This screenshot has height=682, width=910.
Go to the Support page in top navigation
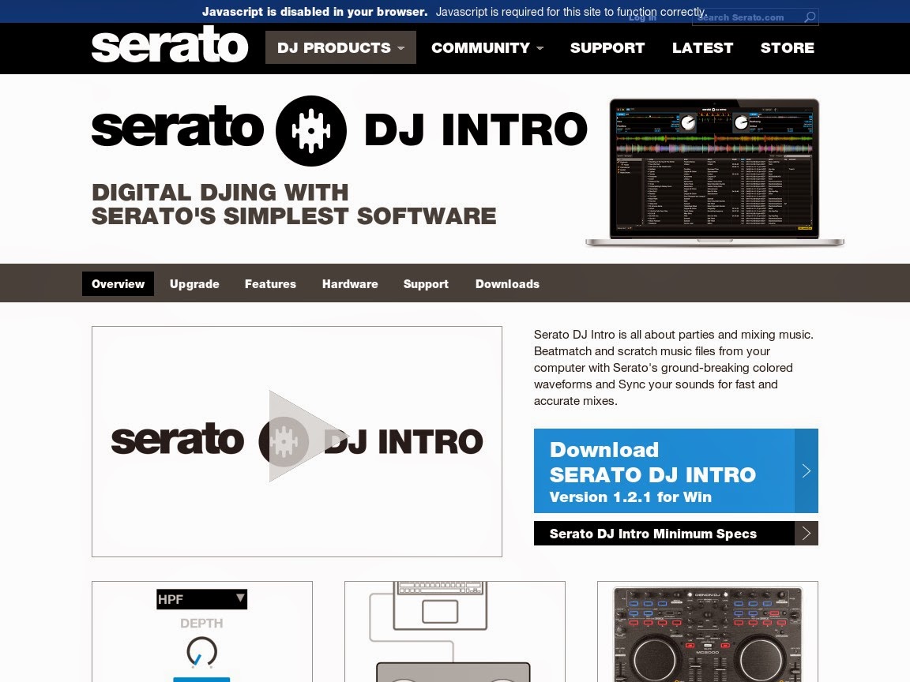(x=607, y=47)
